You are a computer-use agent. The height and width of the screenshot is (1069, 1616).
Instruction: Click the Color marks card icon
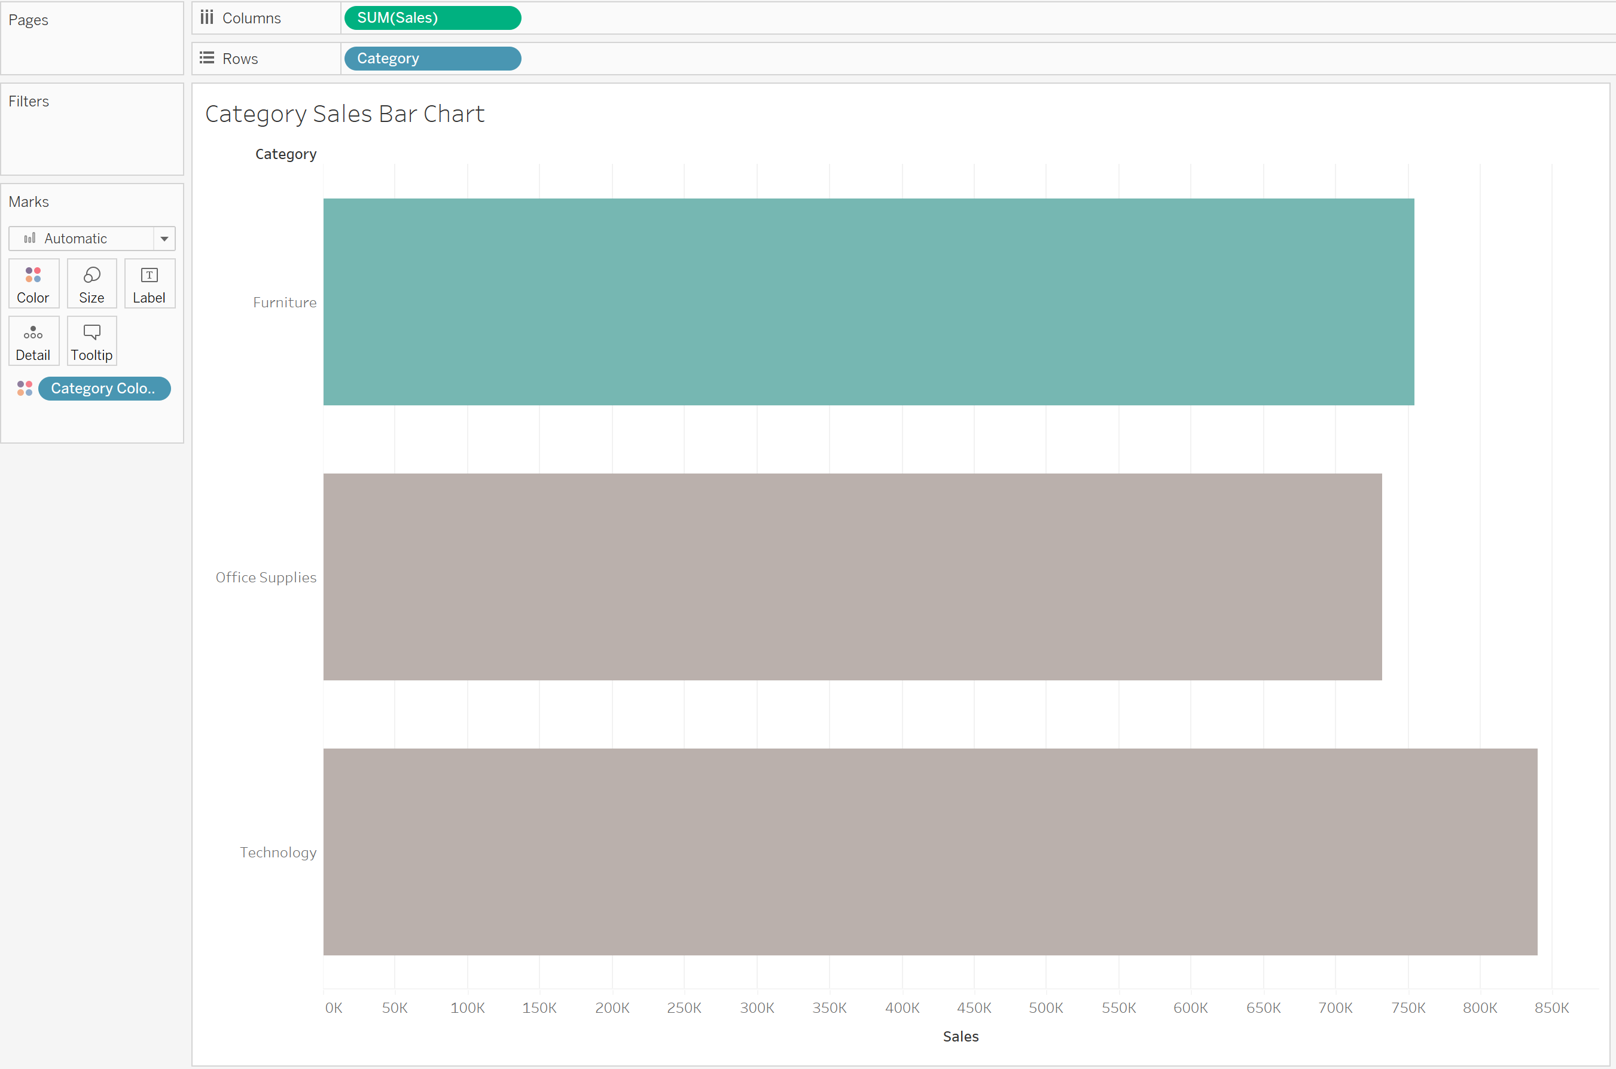click(33, 275)
